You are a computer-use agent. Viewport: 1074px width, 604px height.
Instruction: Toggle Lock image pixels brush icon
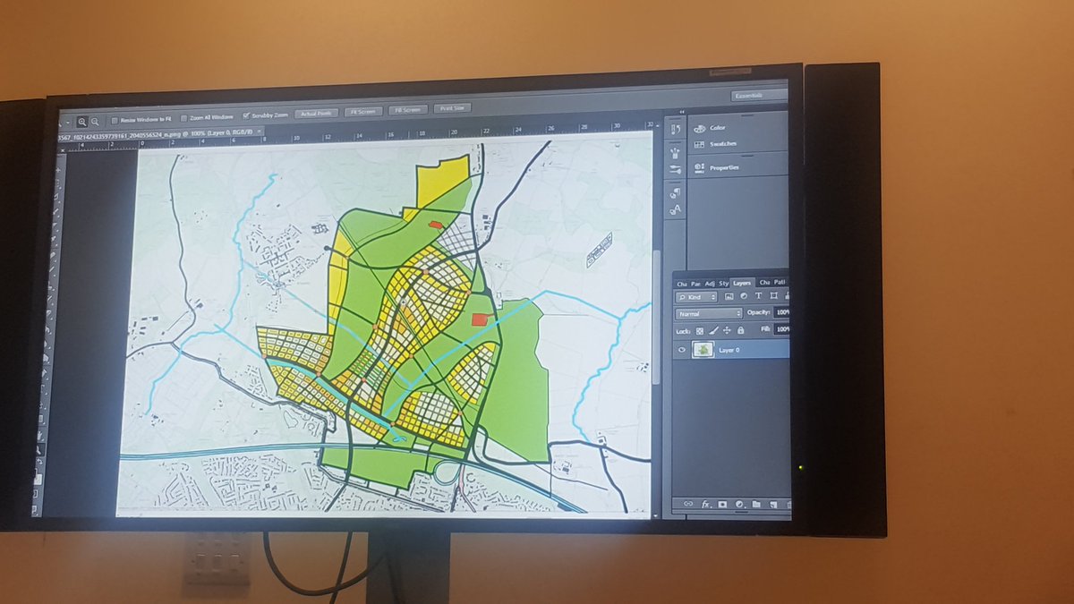pos(713,331)
